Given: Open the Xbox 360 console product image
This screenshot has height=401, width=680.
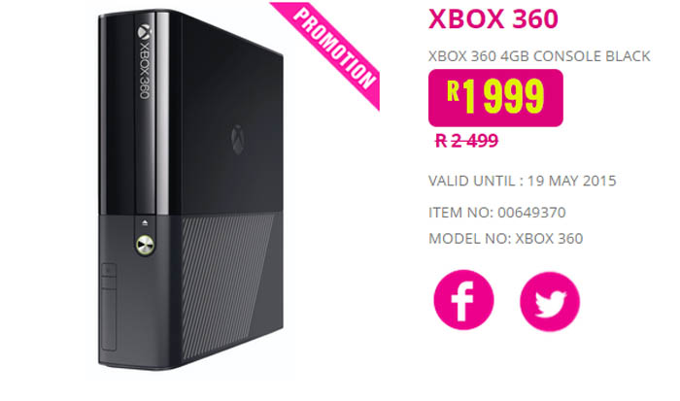Looking at the screenshot, I should (x=190, y=190).
